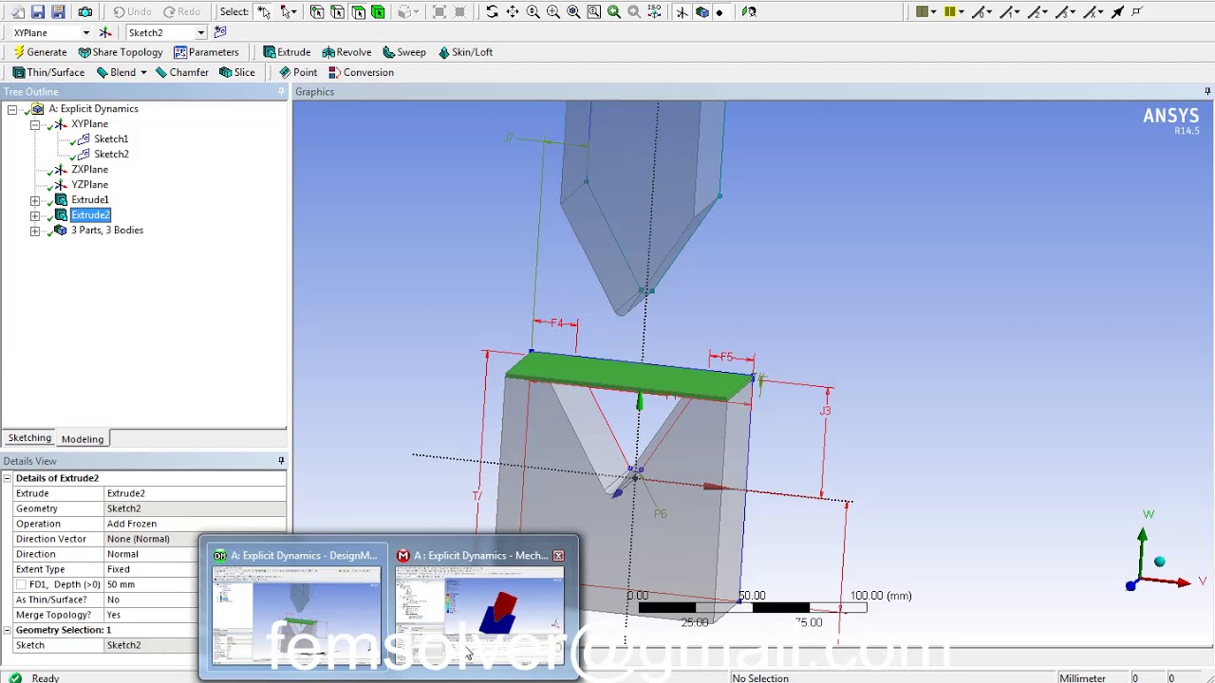This screenshot has height=683, width=1215.
Task: Enable the vertex selection filter
Action: click(317, 11)
